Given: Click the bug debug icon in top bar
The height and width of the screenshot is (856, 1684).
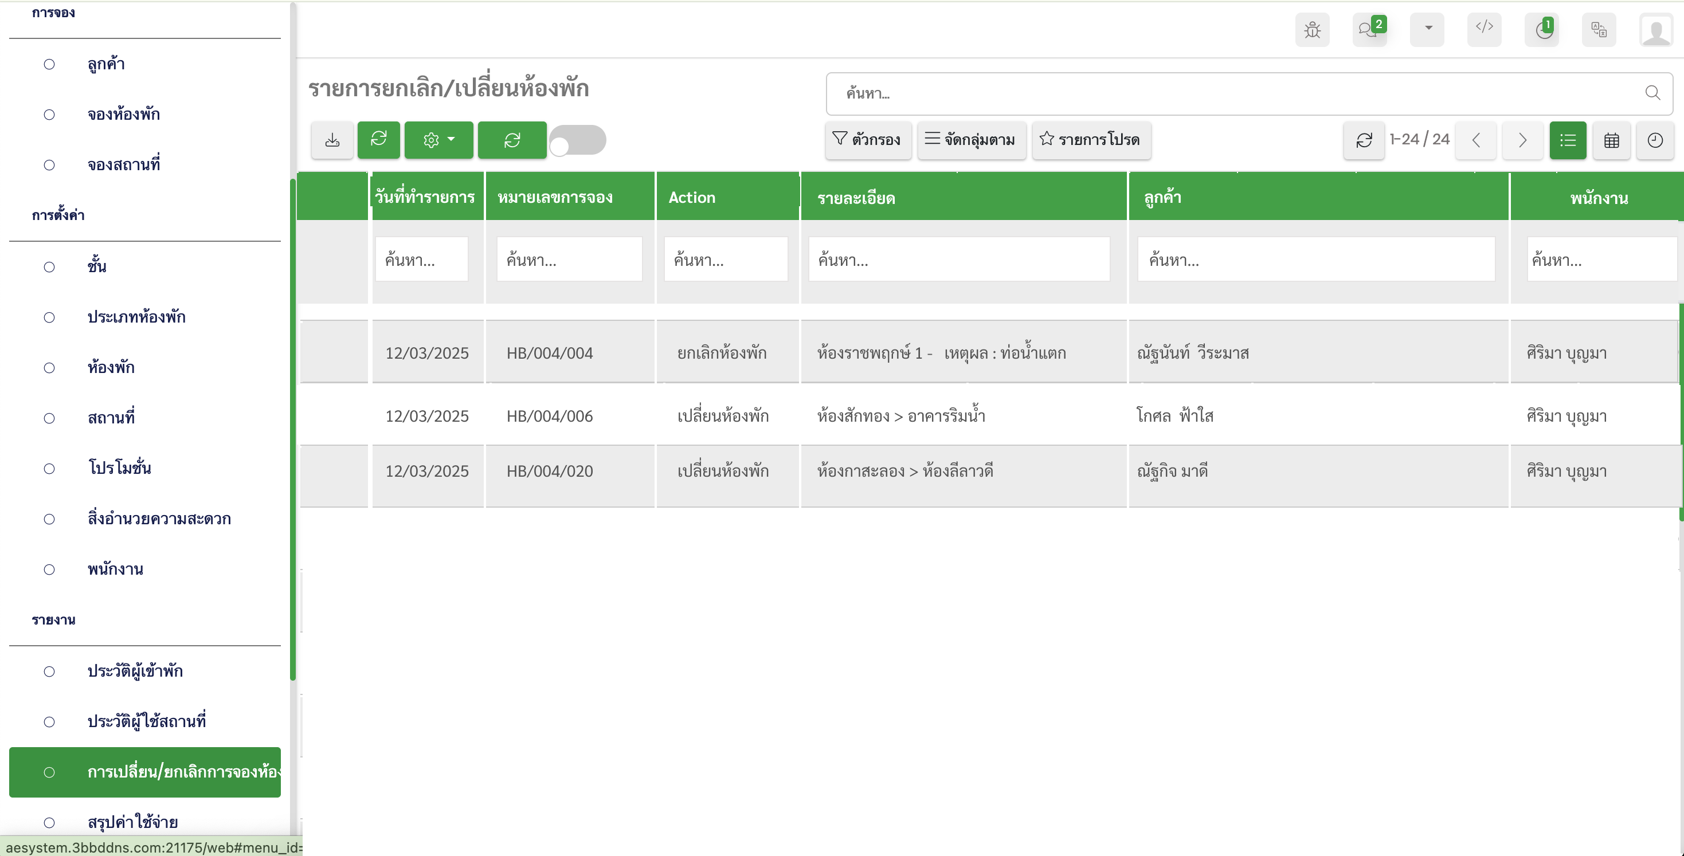Looking at the screenshot, I should tap(1312, 29).
